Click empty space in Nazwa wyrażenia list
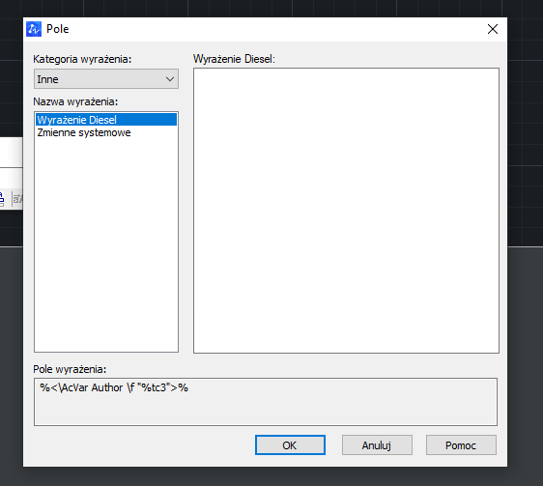 point(106,243)
